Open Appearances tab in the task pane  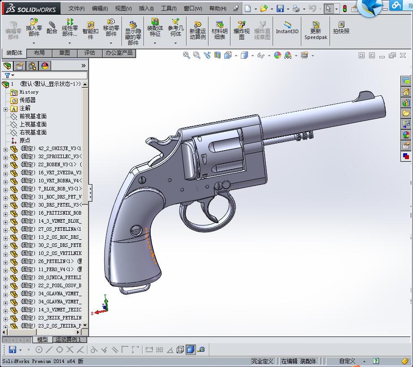click(406, 135)
